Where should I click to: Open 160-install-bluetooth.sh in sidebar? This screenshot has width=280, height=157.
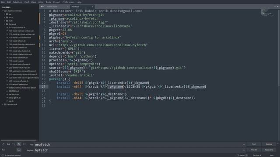click(x=18, y=58)
